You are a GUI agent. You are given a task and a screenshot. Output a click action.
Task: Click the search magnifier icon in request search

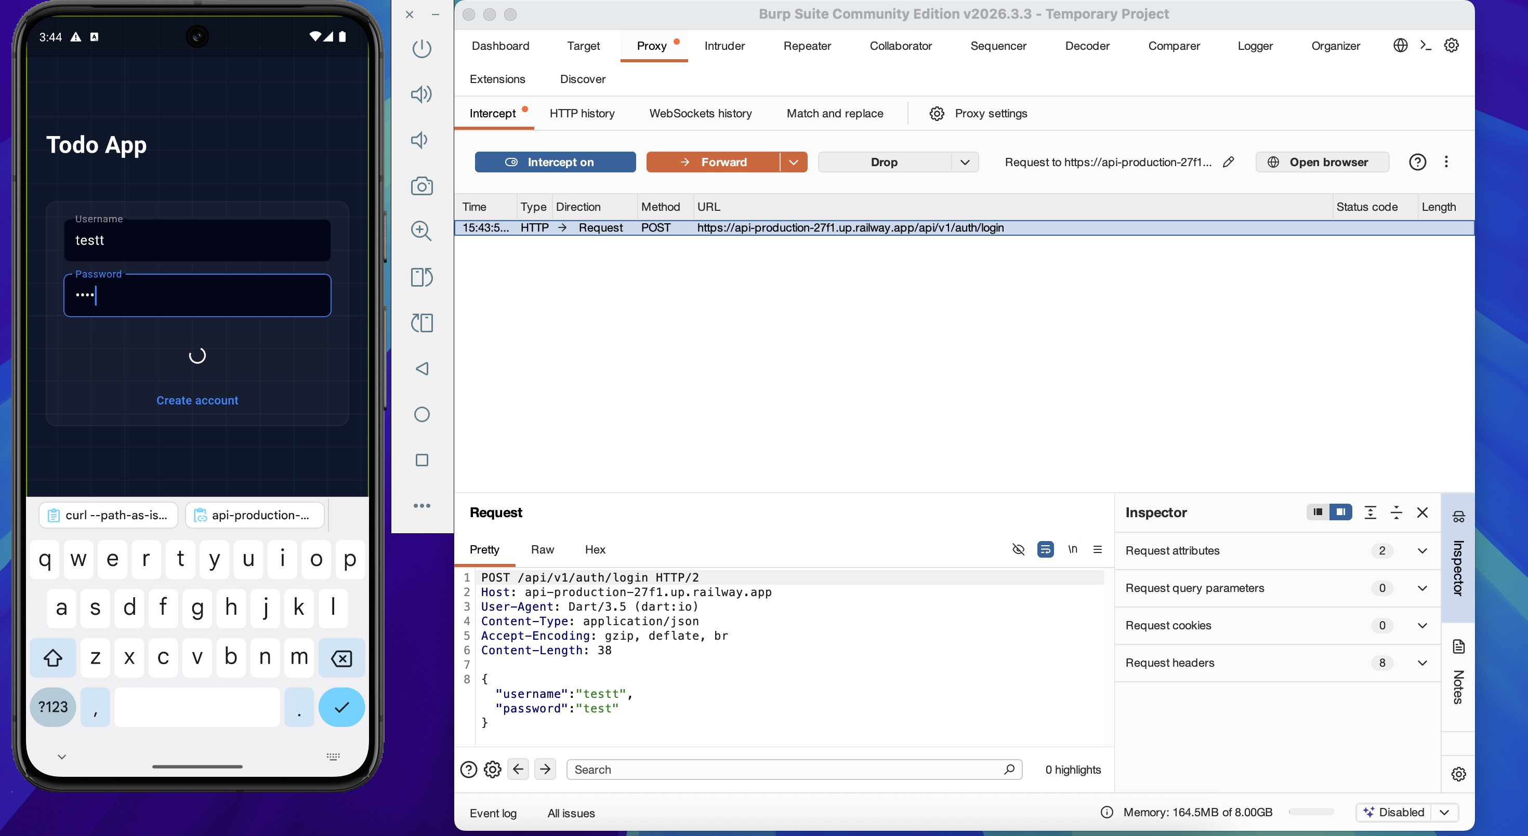coord(1009,769)
